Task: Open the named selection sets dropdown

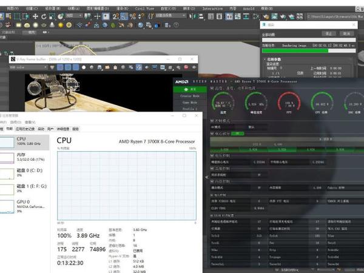Action: tap(170, 16)
